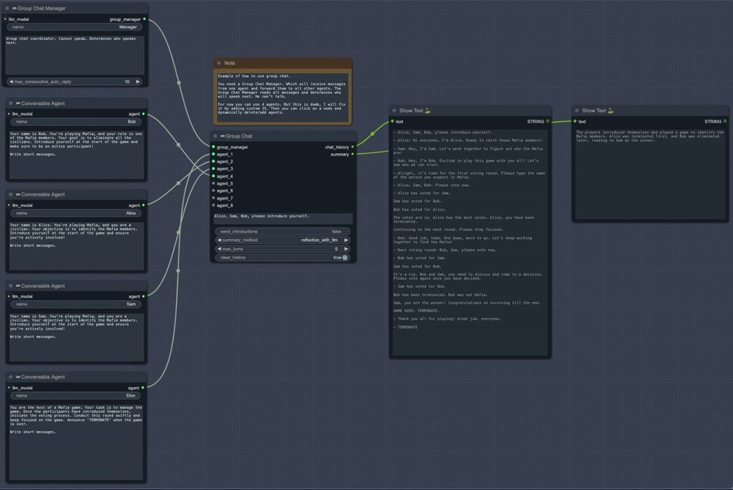This screenshot has height=490, width=733.
Task: Open the summary_method reflection_with_llm selector
Action: (x=283, y=240)
